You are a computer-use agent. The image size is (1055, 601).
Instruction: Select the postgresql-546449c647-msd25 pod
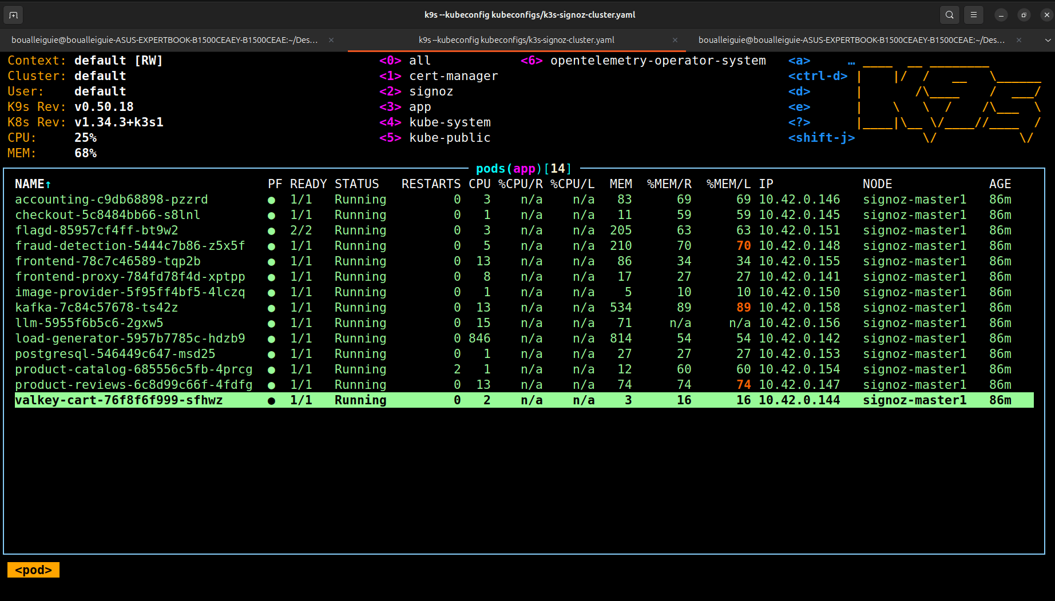524,354
